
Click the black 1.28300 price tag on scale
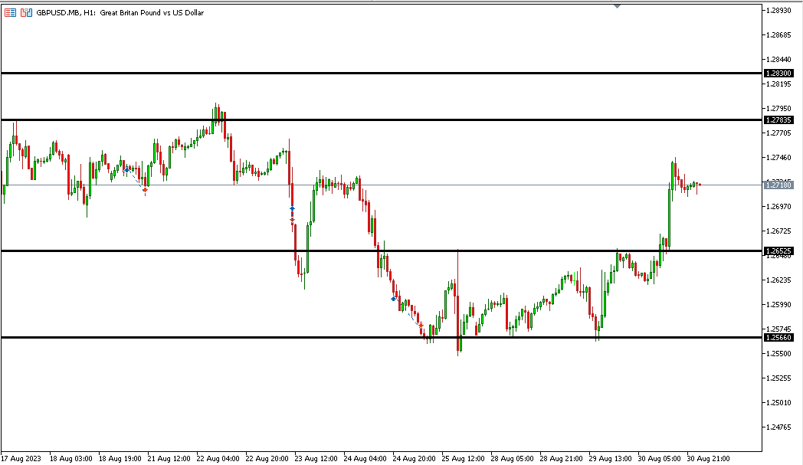(778, 74)
